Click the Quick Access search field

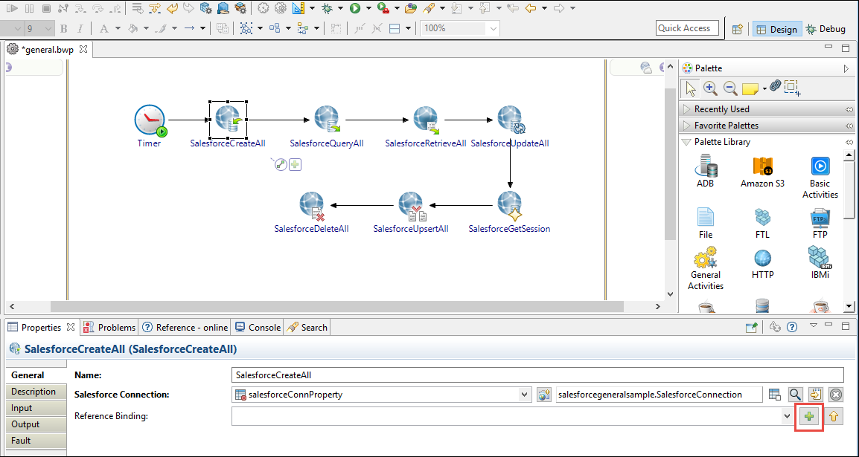click(x=687, y=28)
